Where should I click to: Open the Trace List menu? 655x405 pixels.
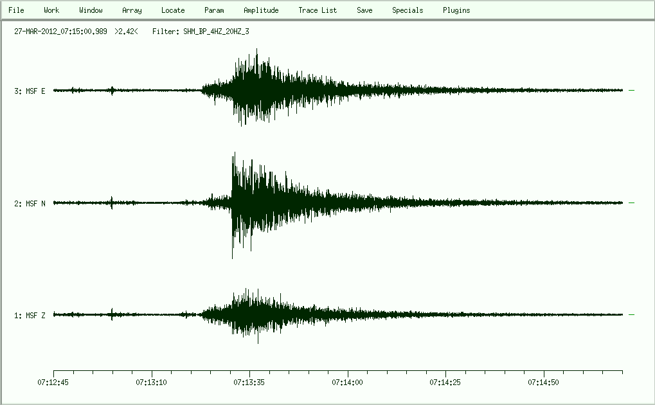click(318, 10)
